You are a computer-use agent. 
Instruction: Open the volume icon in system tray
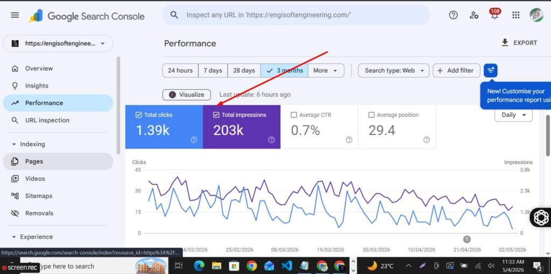point(491,265)
